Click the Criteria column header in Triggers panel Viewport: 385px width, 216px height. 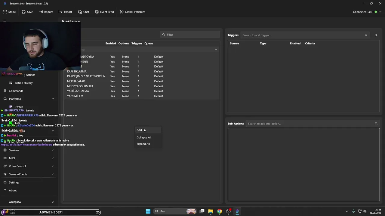click(310, 43)
